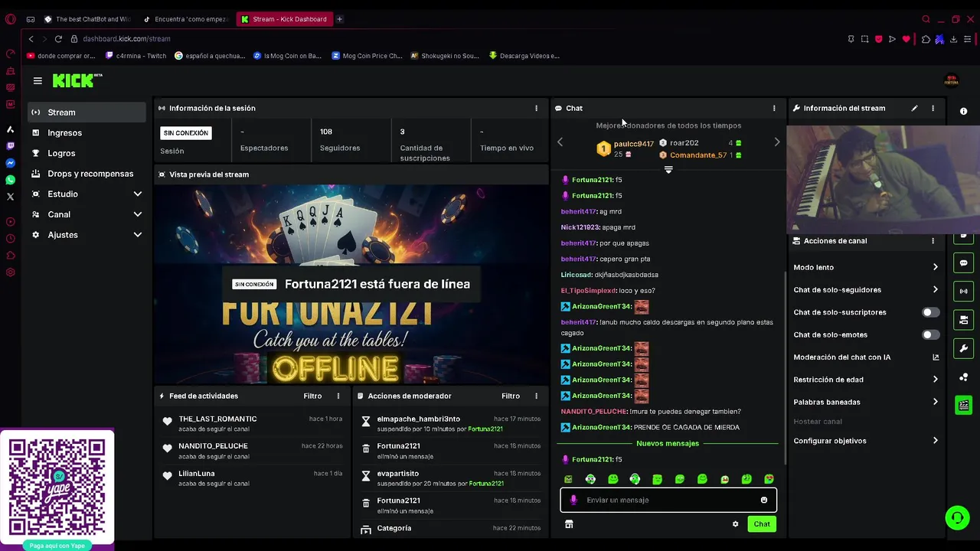Click elmapache_hambri3nto in moderator actions
Image resolution: width=980 pixels, height=551 pixels.
(x=418, y=419)
